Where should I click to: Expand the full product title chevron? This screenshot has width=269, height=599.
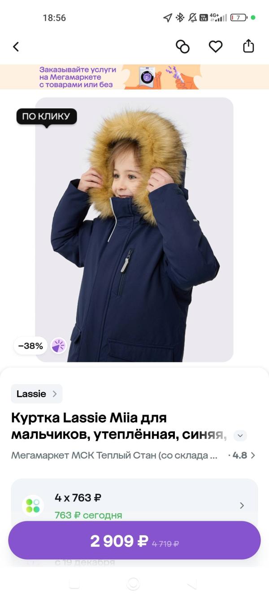[x=240, y=435]
